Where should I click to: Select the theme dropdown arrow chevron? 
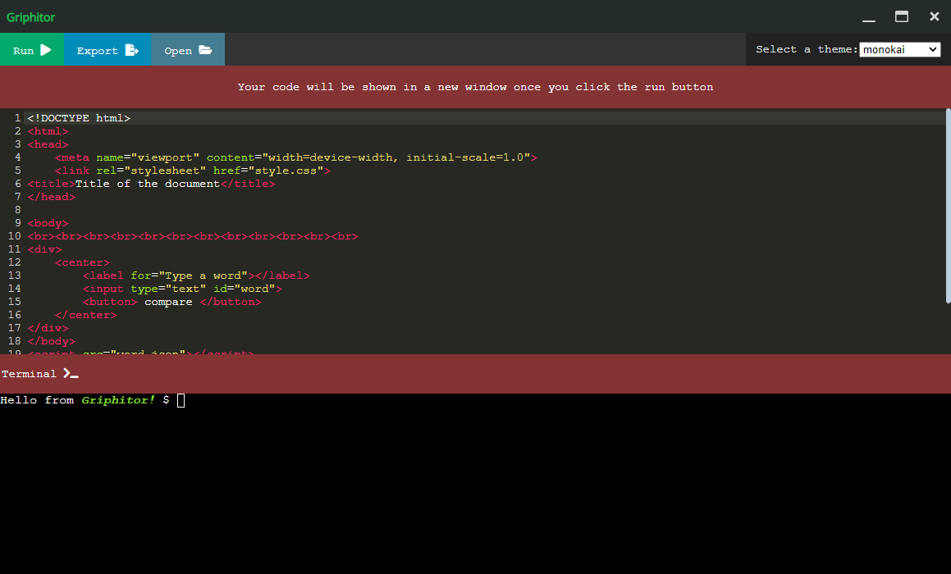pyautogui.click(x=935, y=49)
